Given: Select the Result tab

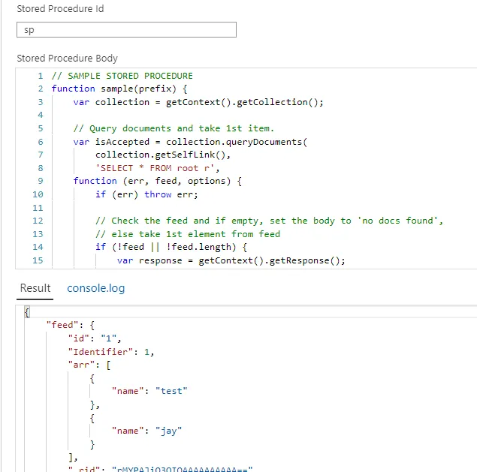Looking at the screenshot, I should 35,288.
